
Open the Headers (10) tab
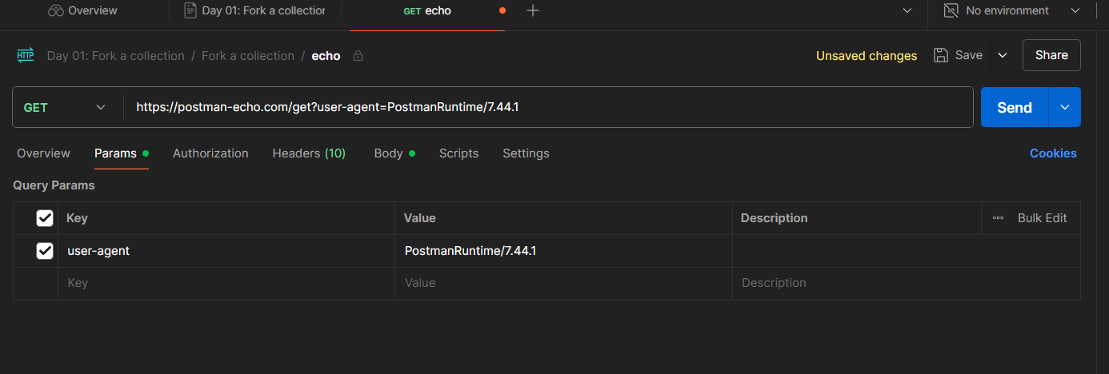(309, 153)
